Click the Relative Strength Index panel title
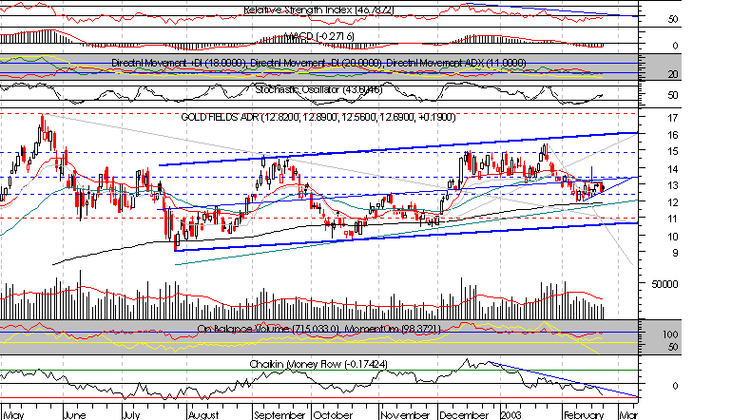Screen dimensions: 732x420 318,10
